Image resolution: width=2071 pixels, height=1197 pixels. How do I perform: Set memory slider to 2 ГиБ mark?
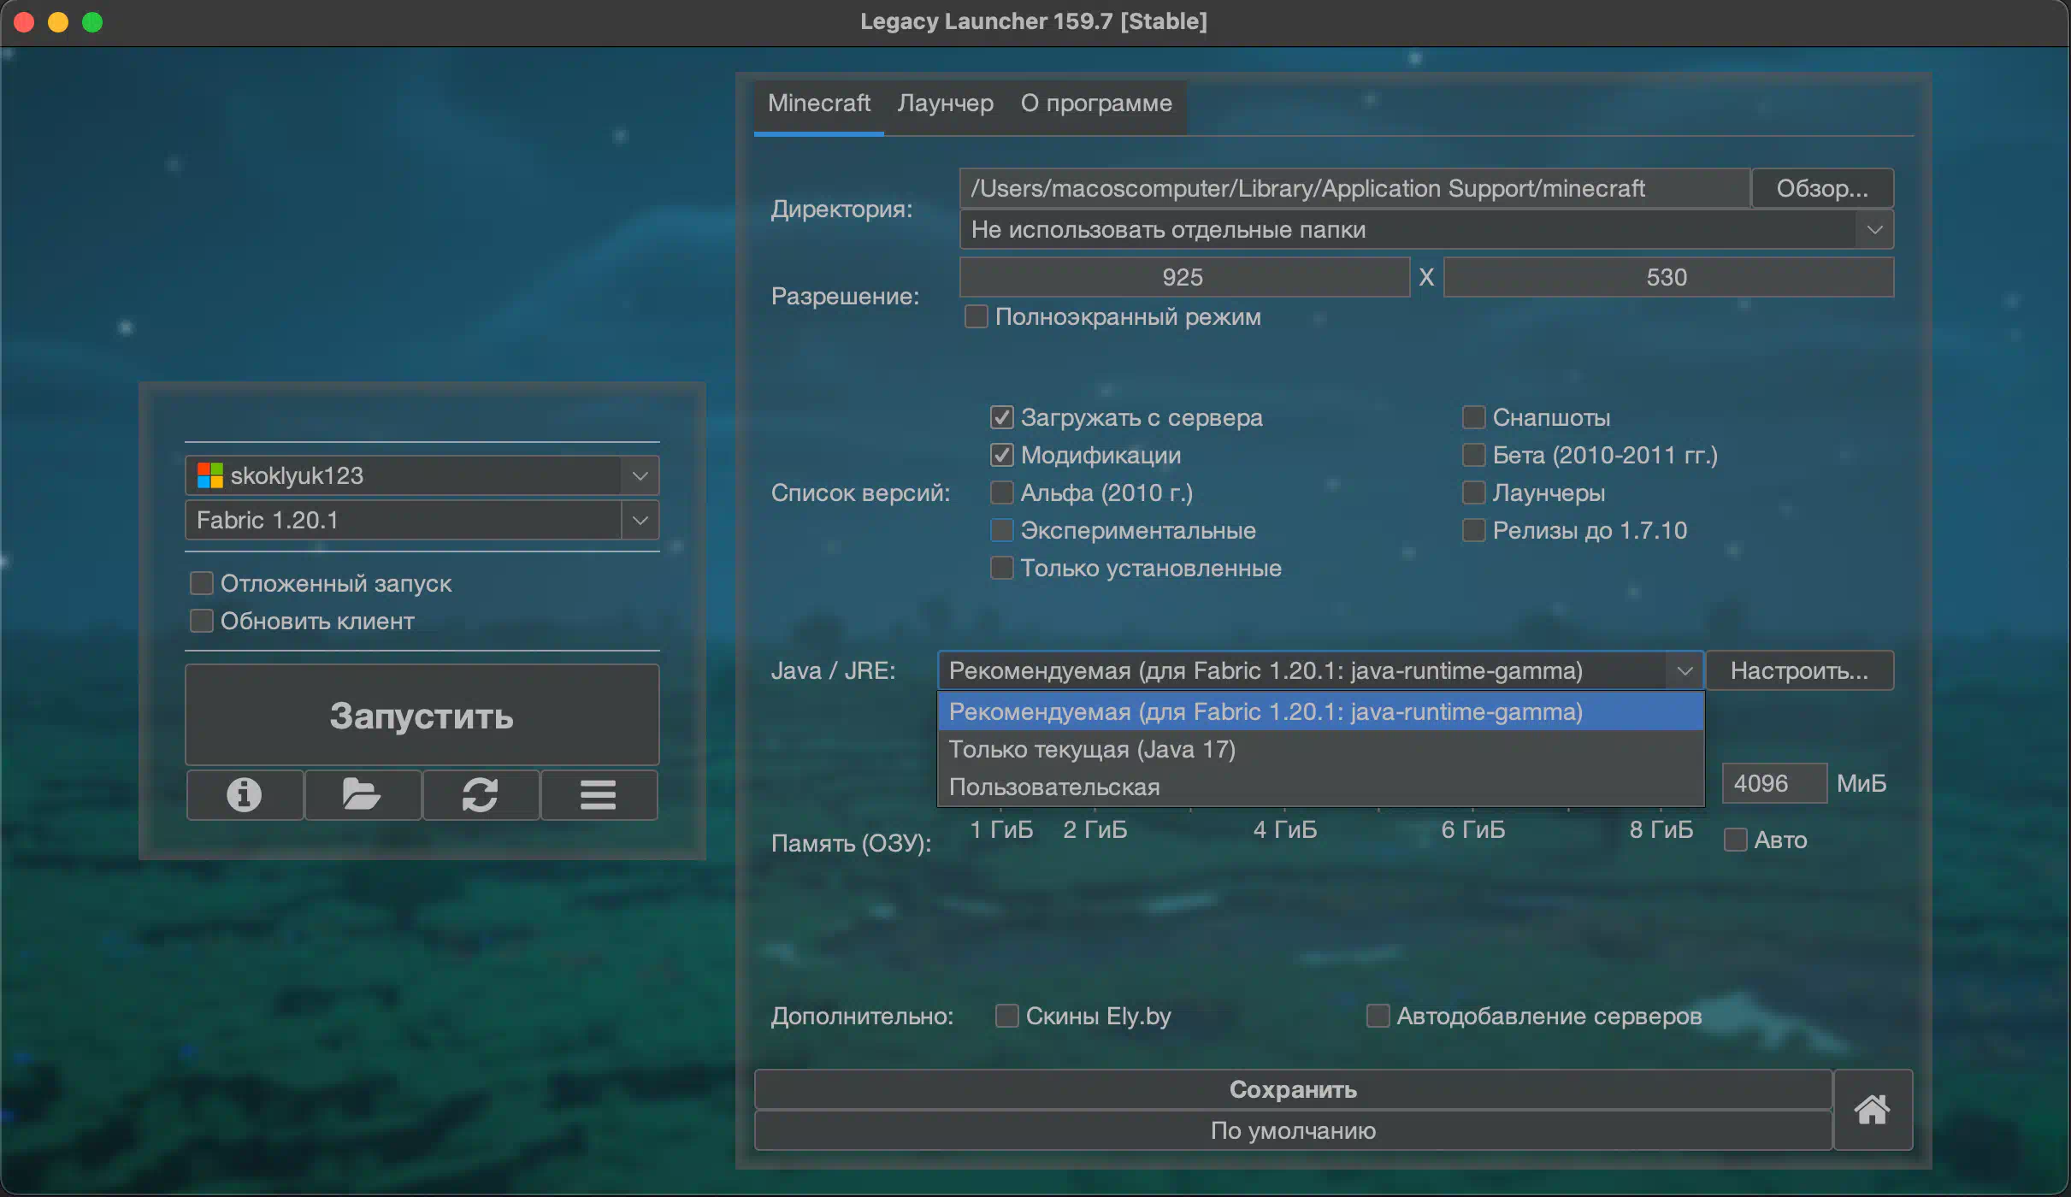point(1095,829)
